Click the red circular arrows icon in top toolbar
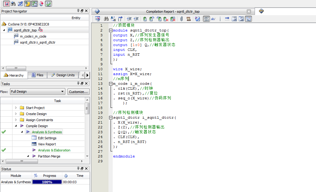 (41, 4)
